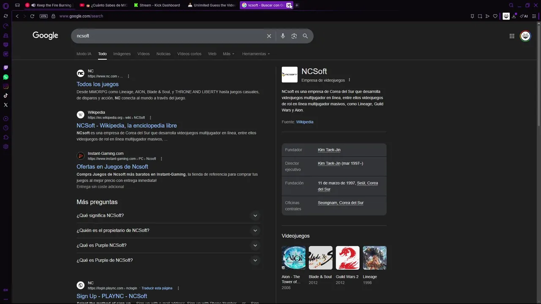Open the History clock icon in sidebar
This screenshot has height=304, width=541.
tap(5, 128)
